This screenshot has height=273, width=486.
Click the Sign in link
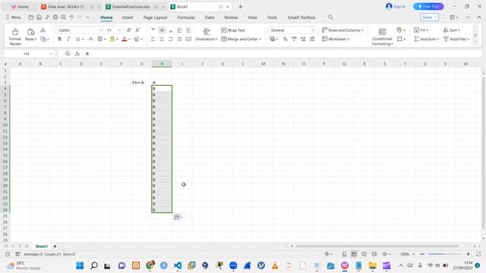pyautogui.click(x=396, y=7)
